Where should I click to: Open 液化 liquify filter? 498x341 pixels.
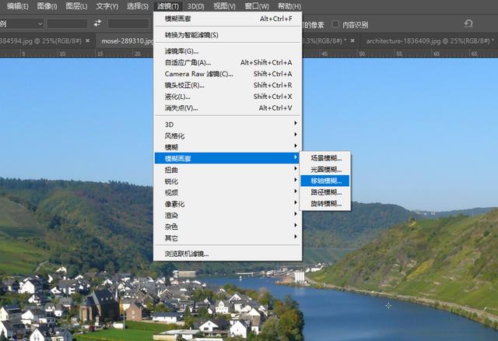(x=180, y=97)
